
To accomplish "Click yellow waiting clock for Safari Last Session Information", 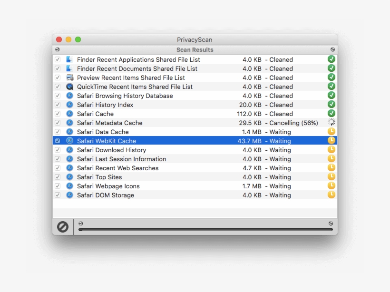I will click(x=331, y=158).
